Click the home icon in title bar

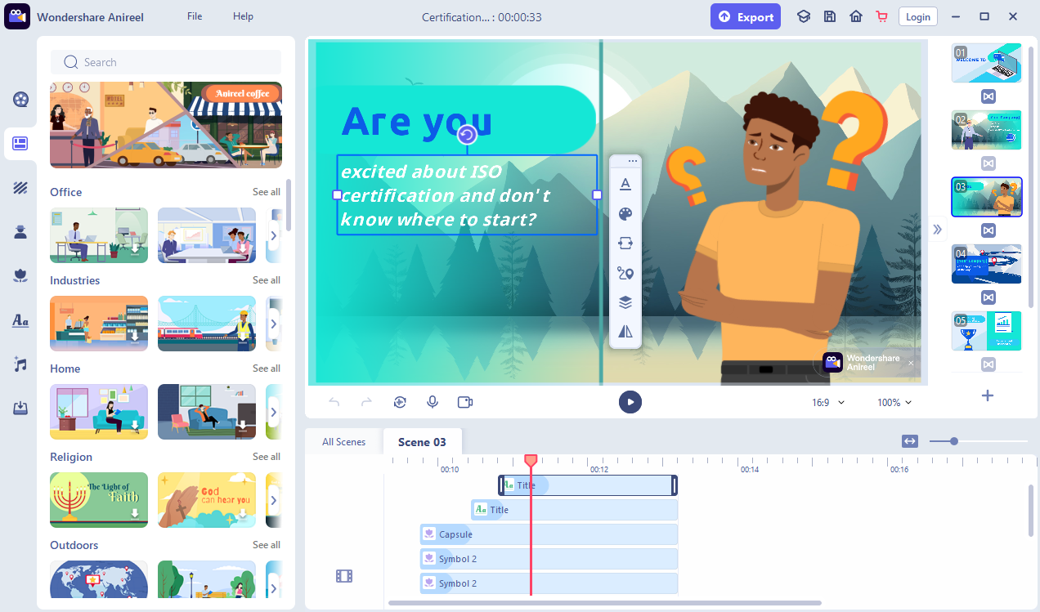point(856,16)
